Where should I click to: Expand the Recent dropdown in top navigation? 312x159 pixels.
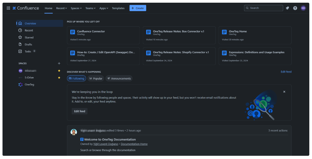(x=61, y=8)
